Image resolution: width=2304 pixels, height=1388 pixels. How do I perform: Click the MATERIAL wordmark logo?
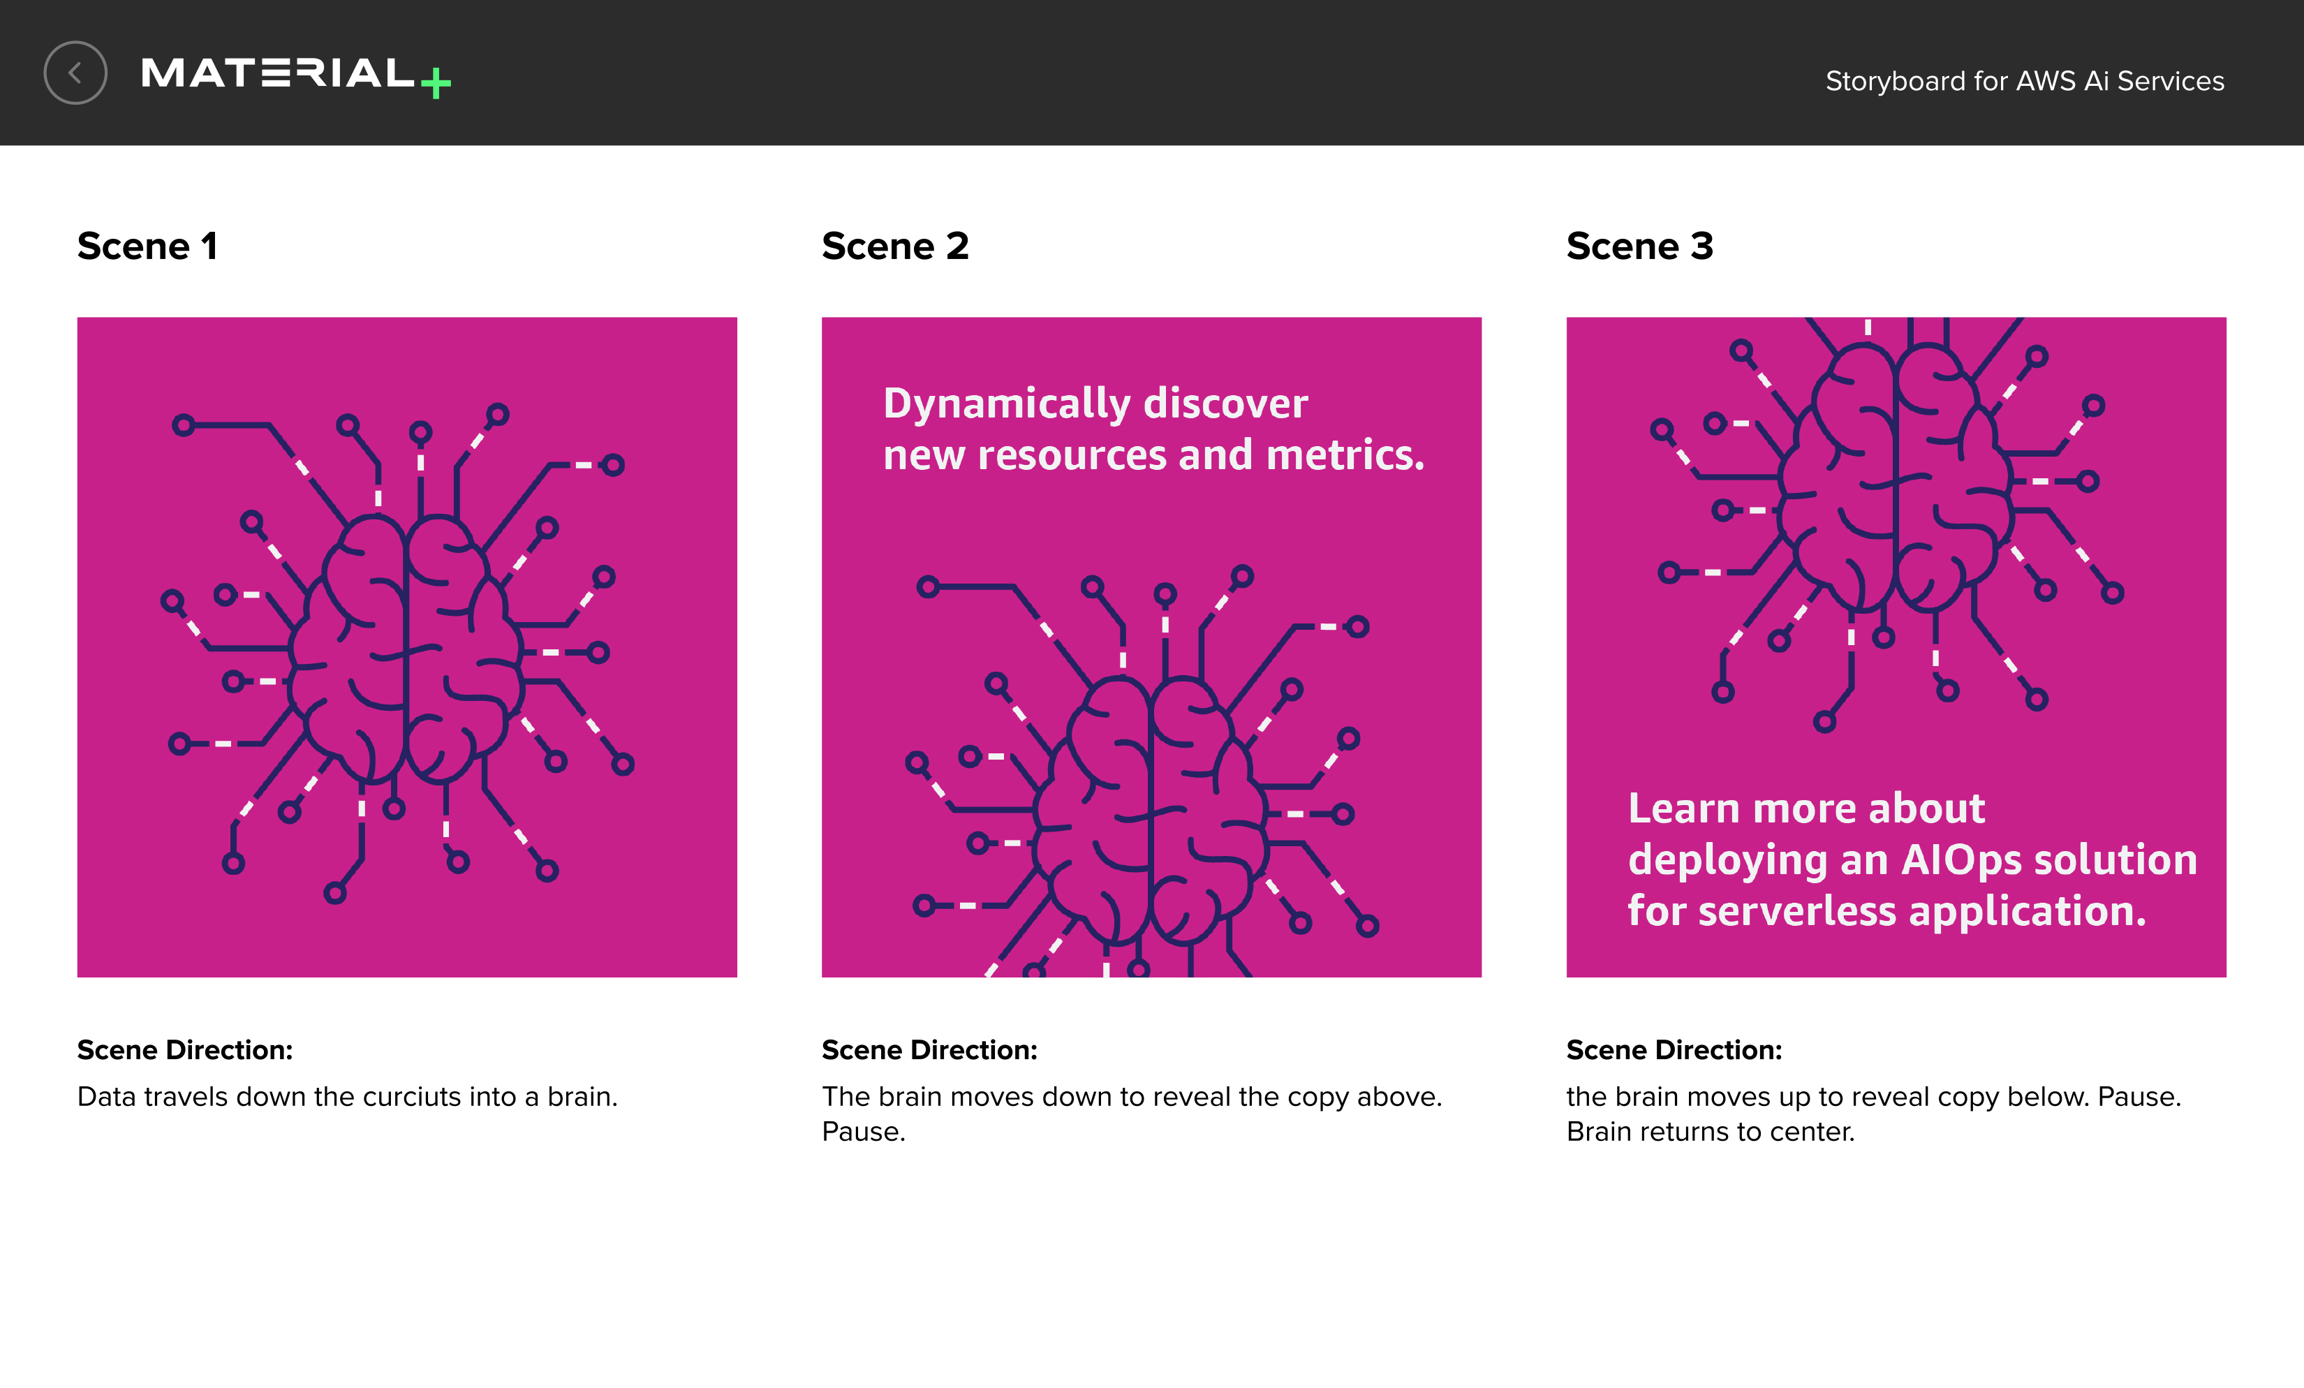point(278,73)
